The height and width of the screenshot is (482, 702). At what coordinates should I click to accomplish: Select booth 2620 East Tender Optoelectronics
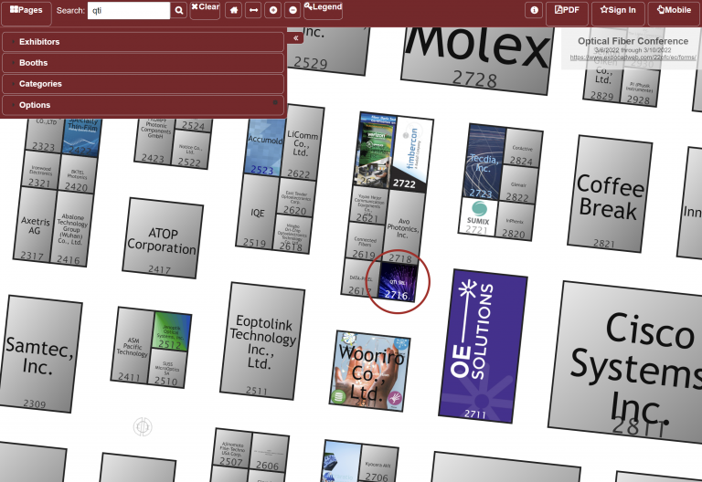click(295, 197)
